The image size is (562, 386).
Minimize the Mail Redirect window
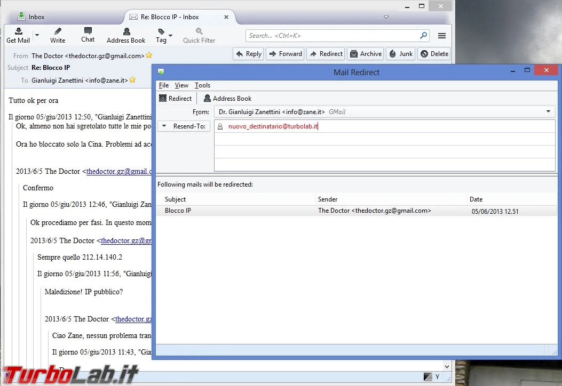click(513, 71)
